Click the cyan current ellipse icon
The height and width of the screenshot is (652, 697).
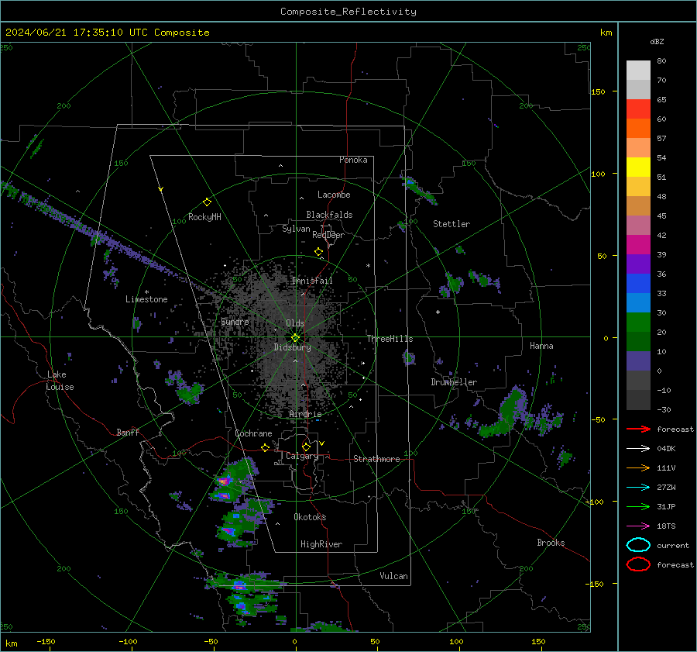tap(638, 545)
